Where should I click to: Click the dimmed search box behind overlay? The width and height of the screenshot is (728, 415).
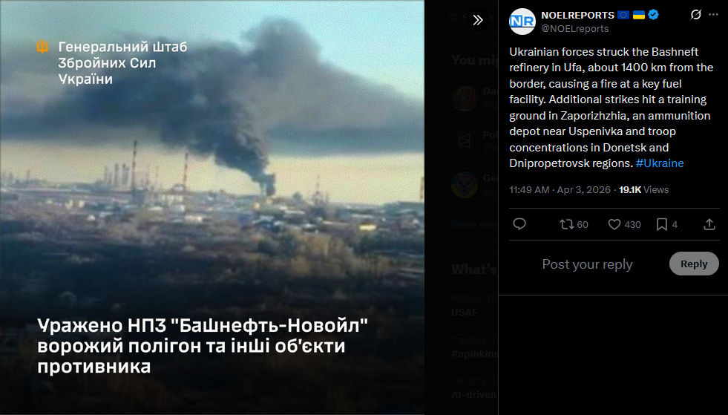pos(470,18)
